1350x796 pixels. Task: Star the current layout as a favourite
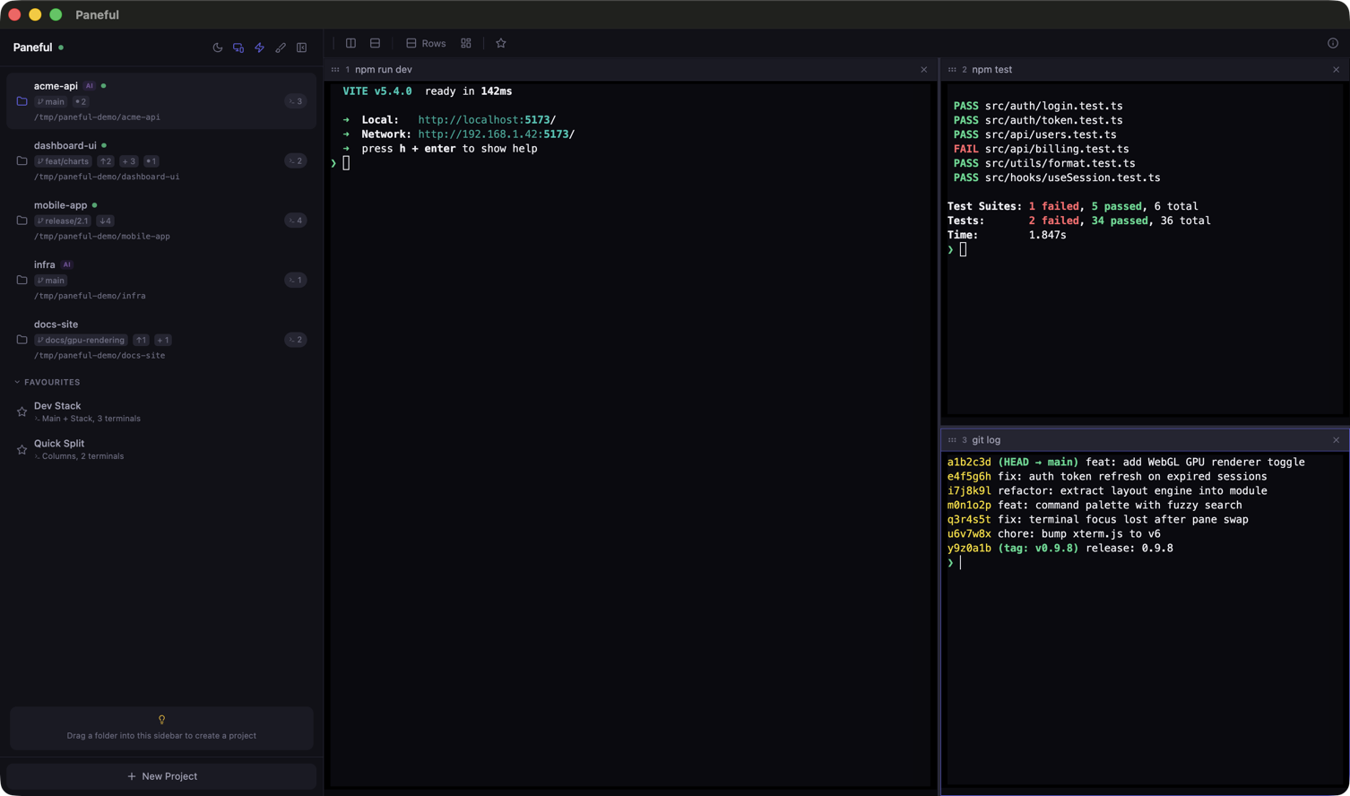click(500, 42)
